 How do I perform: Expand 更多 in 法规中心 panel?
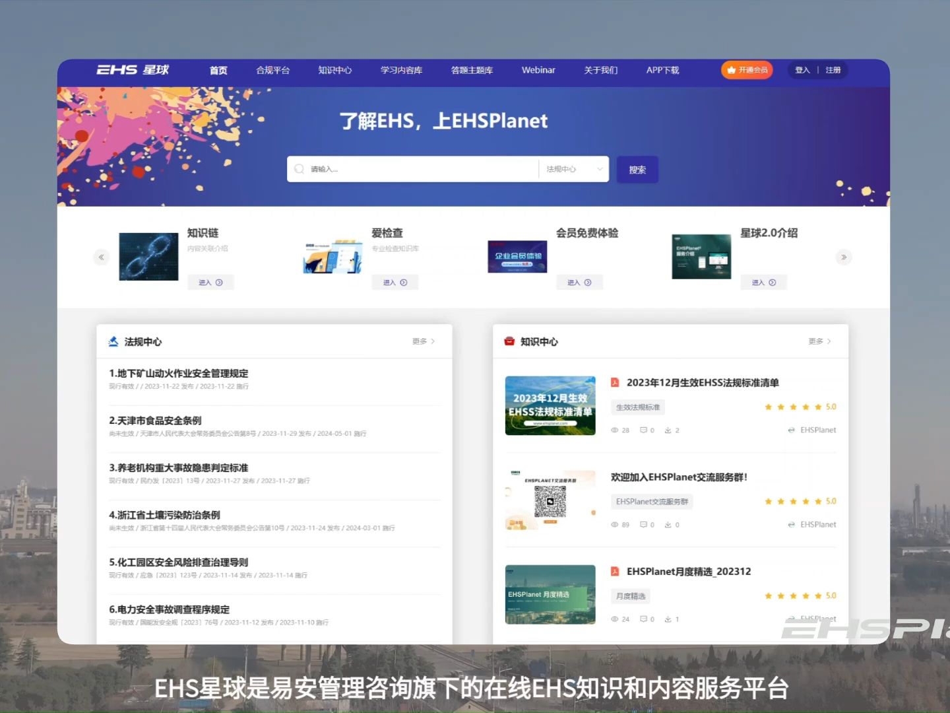[424, 341]
